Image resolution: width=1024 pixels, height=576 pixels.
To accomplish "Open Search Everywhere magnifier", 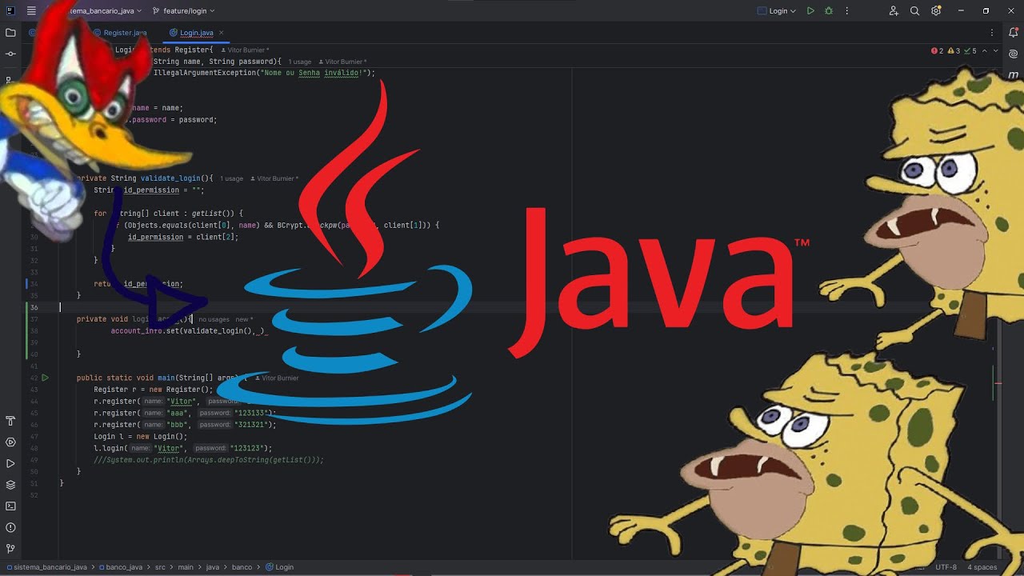I will 914,11.
